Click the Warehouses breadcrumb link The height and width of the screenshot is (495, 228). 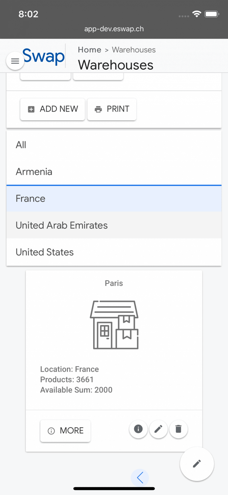(x=134, y=50)
